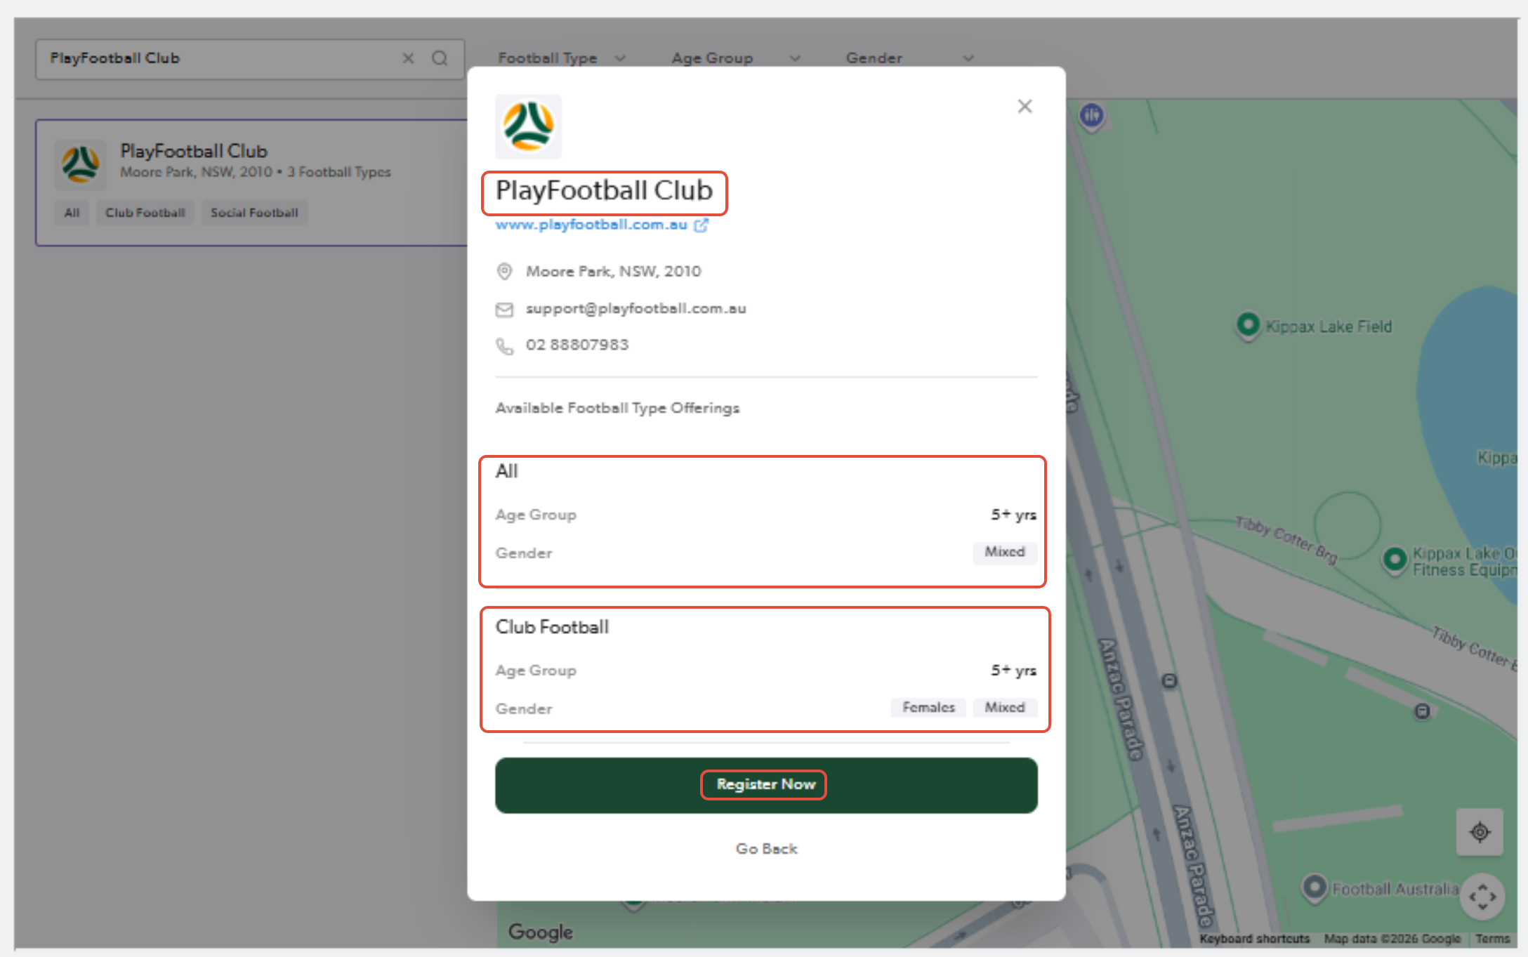
Task: Click the envelope icon beside the support email
Action: (504, 310)
